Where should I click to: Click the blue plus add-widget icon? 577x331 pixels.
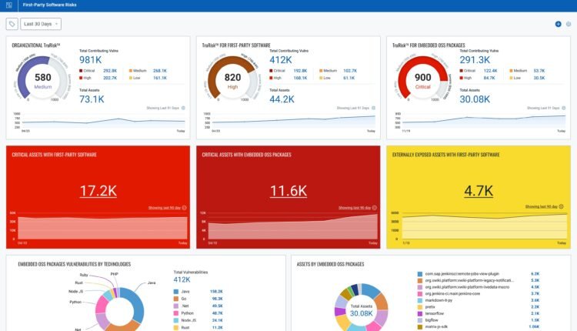pyautogui.click(x=558, y=24)
